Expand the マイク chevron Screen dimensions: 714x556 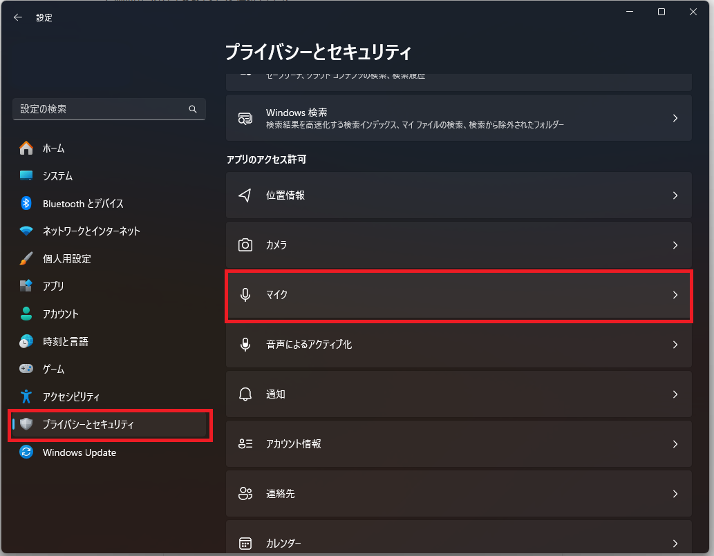tap(675, 295)
